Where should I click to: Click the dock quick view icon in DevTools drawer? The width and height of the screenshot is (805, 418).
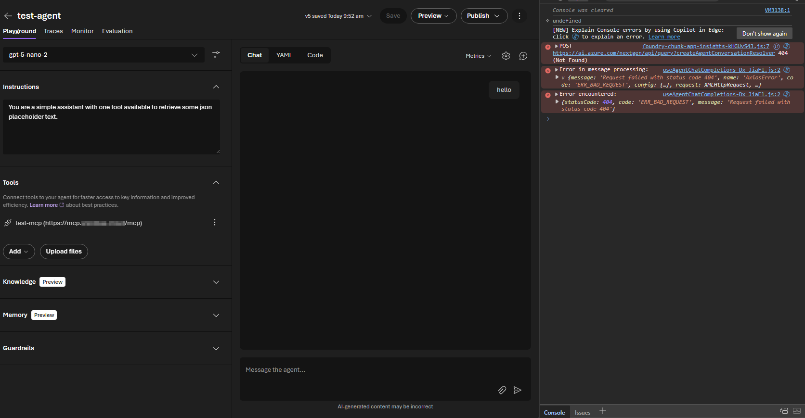(x=784, y=411)
